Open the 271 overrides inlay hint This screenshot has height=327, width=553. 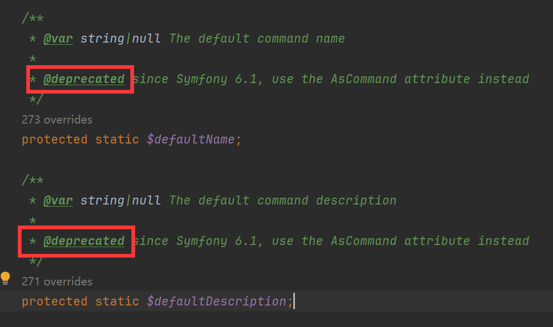57,281
